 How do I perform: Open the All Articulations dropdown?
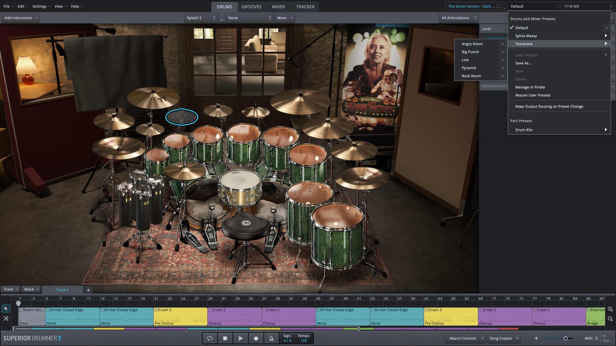(x=459, y=18)
